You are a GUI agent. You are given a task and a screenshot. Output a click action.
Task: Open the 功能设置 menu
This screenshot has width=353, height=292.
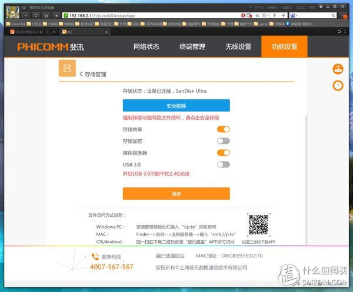(x=284, y=46)
